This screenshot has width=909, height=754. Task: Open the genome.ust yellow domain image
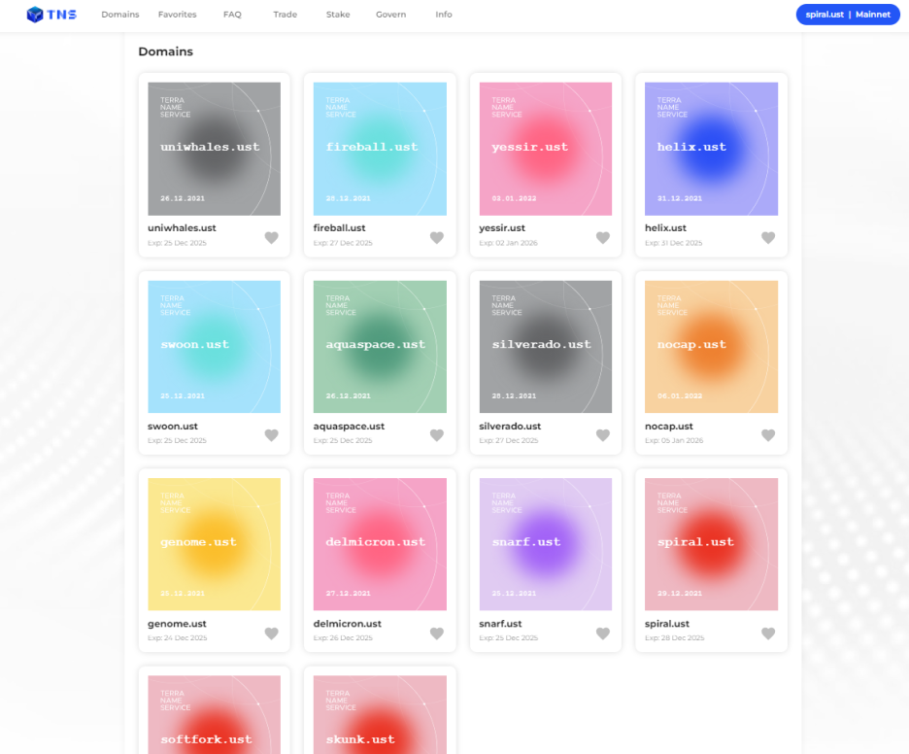pyautogui.click(x=214, y=544)
